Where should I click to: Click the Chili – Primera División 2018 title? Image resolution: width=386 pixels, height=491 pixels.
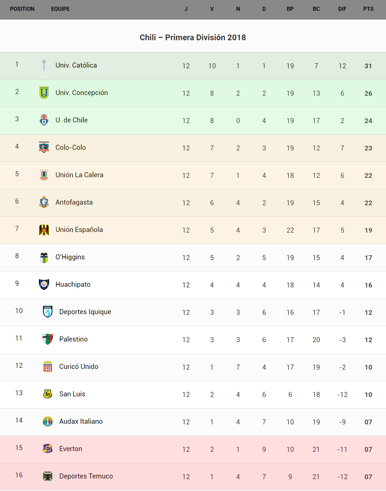(193, 38)
